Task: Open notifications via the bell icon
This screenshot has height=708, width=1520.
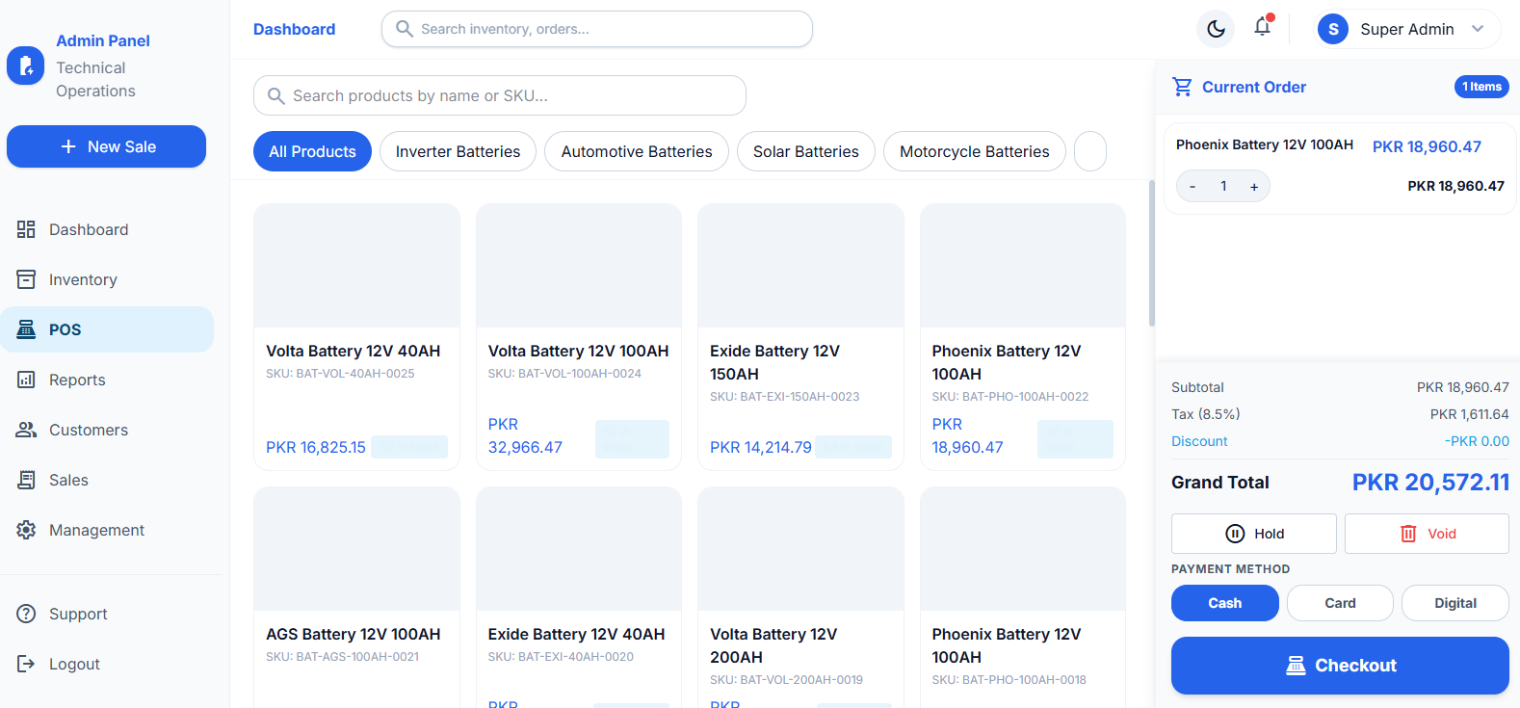Action: coord(1262,27)
